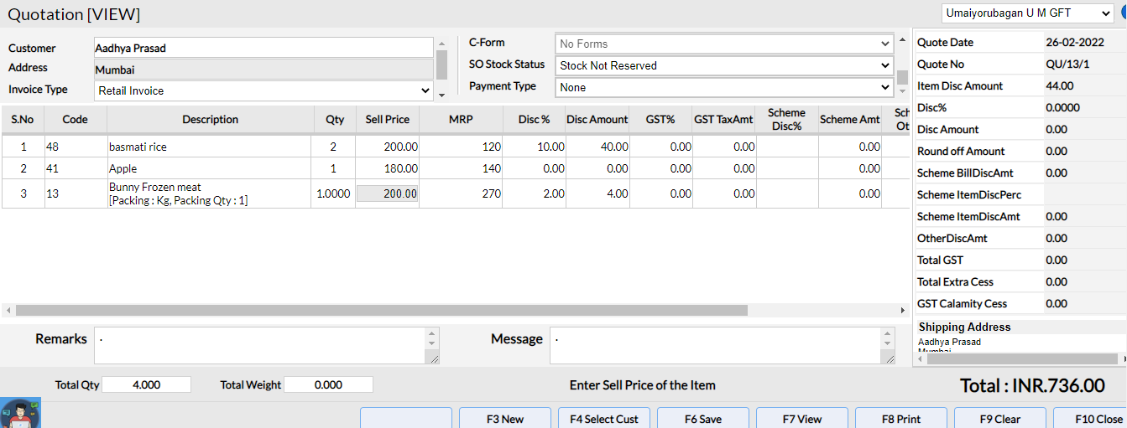Open the Invoice Type dropdown

point(263,90)
